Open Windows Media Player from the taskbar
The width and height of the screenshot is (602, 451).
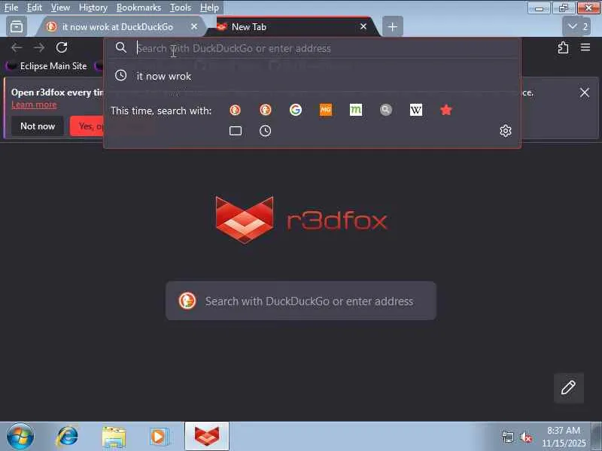159,437
